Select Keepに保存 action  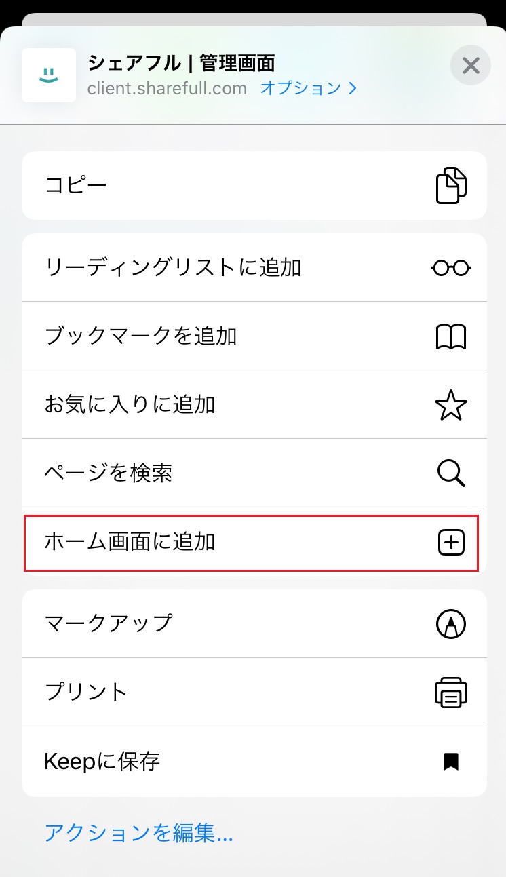pyautogui.click(x=102, y=762)
